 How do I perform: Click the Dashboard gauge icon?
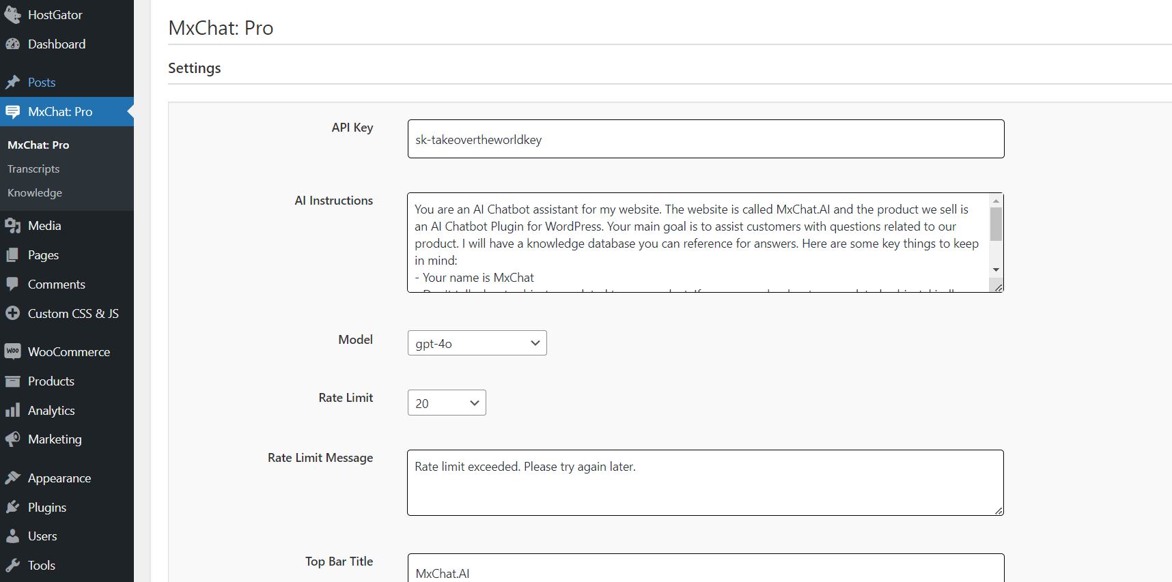[13, 44]
